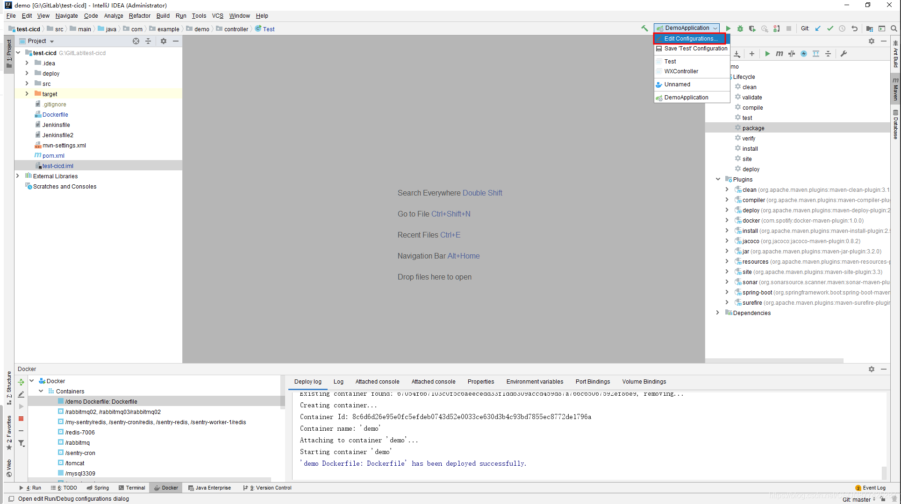The height and width of the screenshot is (504, 901).
Task: Click the Maven Run Build play icon
Action: click(x=767, y=54)
